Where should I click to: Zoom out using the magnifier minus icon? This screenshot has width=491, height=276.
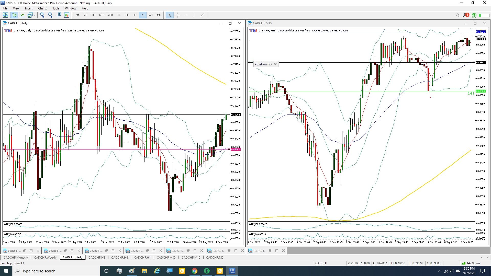[50, 15]
